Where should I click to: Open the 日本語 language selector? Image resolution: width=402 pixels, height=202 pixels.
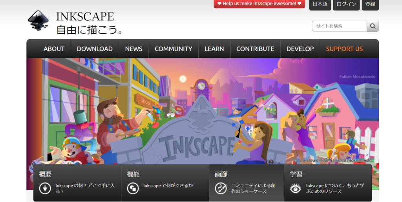pos(320,4)
